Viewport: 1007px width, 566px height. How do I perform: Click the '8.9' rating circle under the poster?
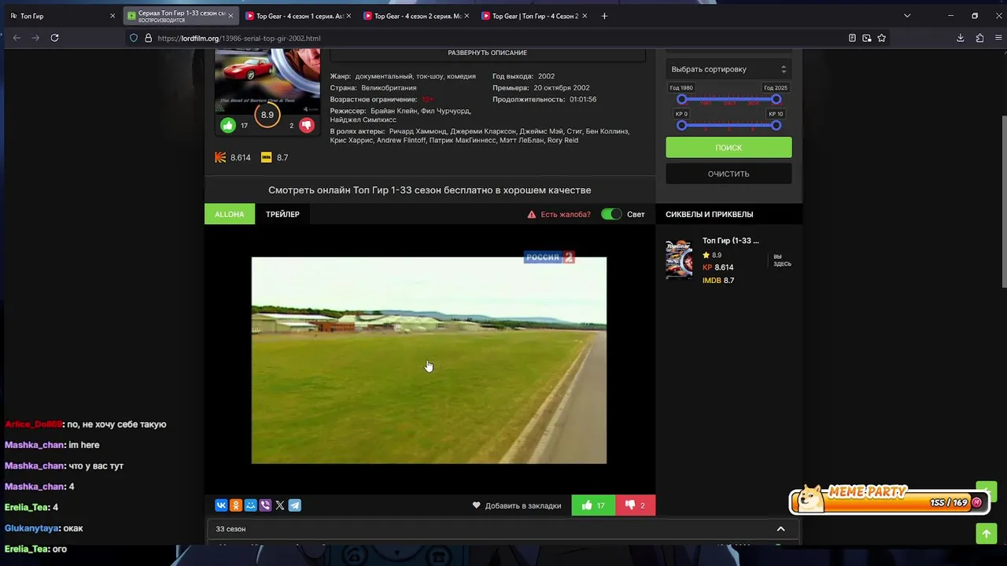pyautogui.click(x=267, y=115)
